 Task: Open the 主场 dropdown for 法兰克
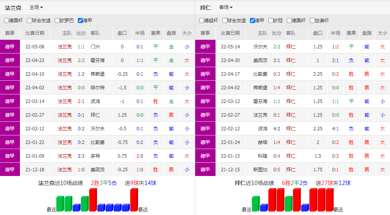click(36, 7)
